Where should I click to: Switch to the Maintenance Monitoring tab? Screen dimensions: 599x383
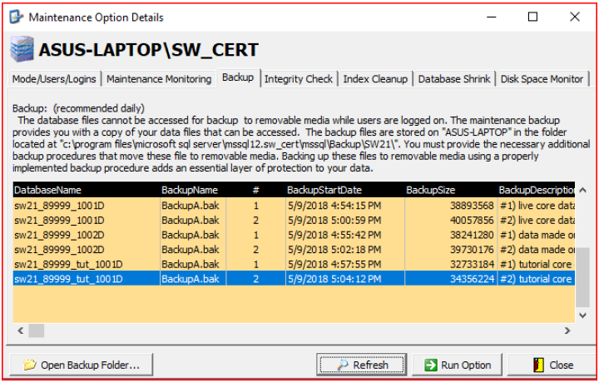(159, 79)
